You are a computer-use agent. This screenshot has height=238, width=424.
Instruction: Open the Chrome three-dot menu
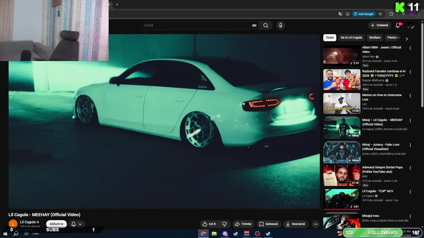pos(419,14)
